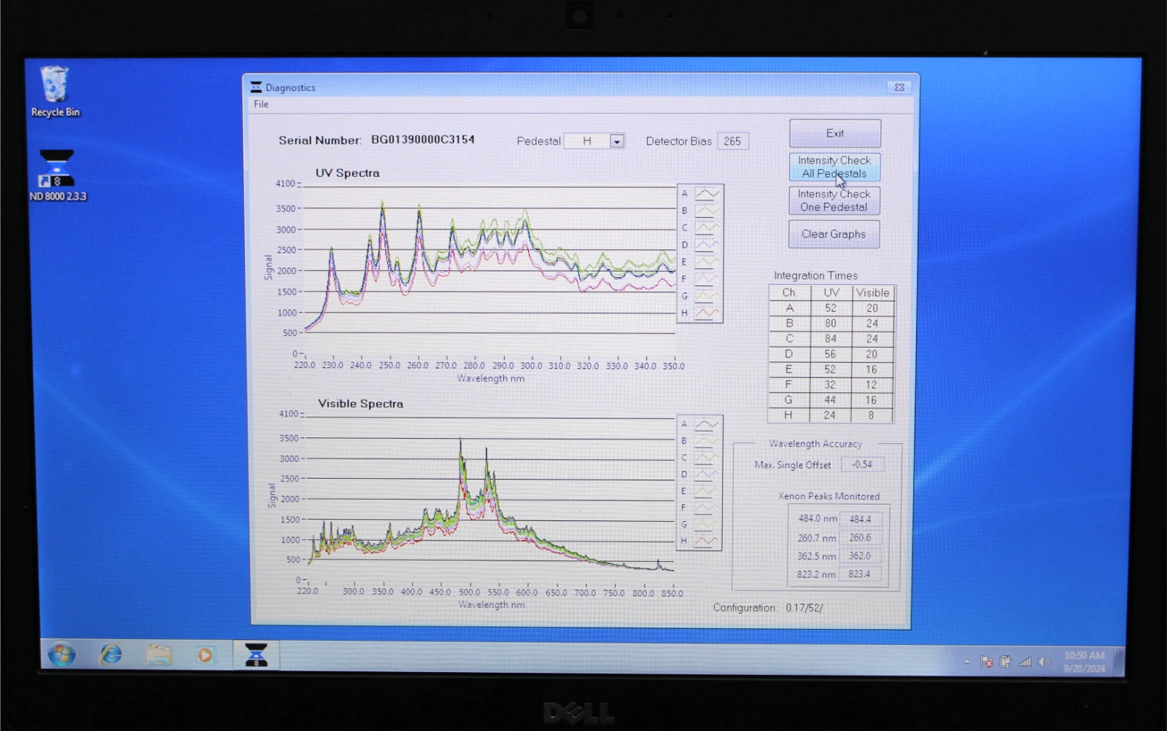Open Windows Media Player from the taskbar
The width and height of the screenshot is (1167, 731).
[205, 655]
